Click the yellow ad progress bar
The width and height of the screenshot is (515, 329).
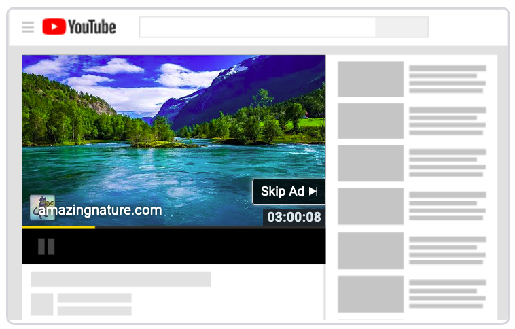(58, 227)
